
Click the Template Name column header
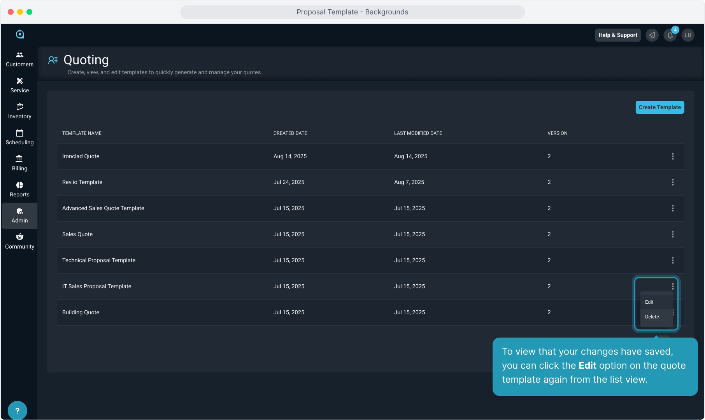pyautogui.click(x=82, y=133)
